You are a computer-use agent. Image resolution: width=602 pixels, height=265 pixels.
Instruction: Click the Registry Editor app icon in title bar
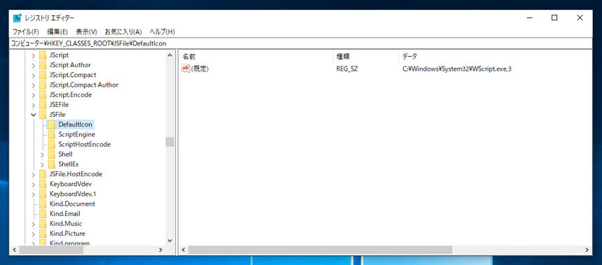pyautogui.click(x=17, y=18)
